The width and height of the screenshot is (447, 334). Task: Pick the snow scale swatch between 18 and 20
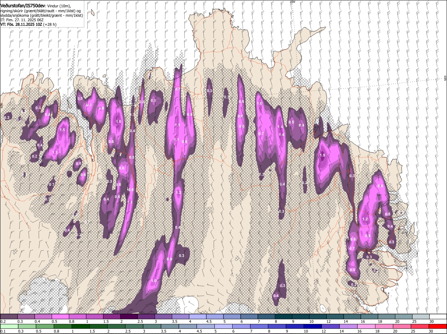[x=386, y=317]
